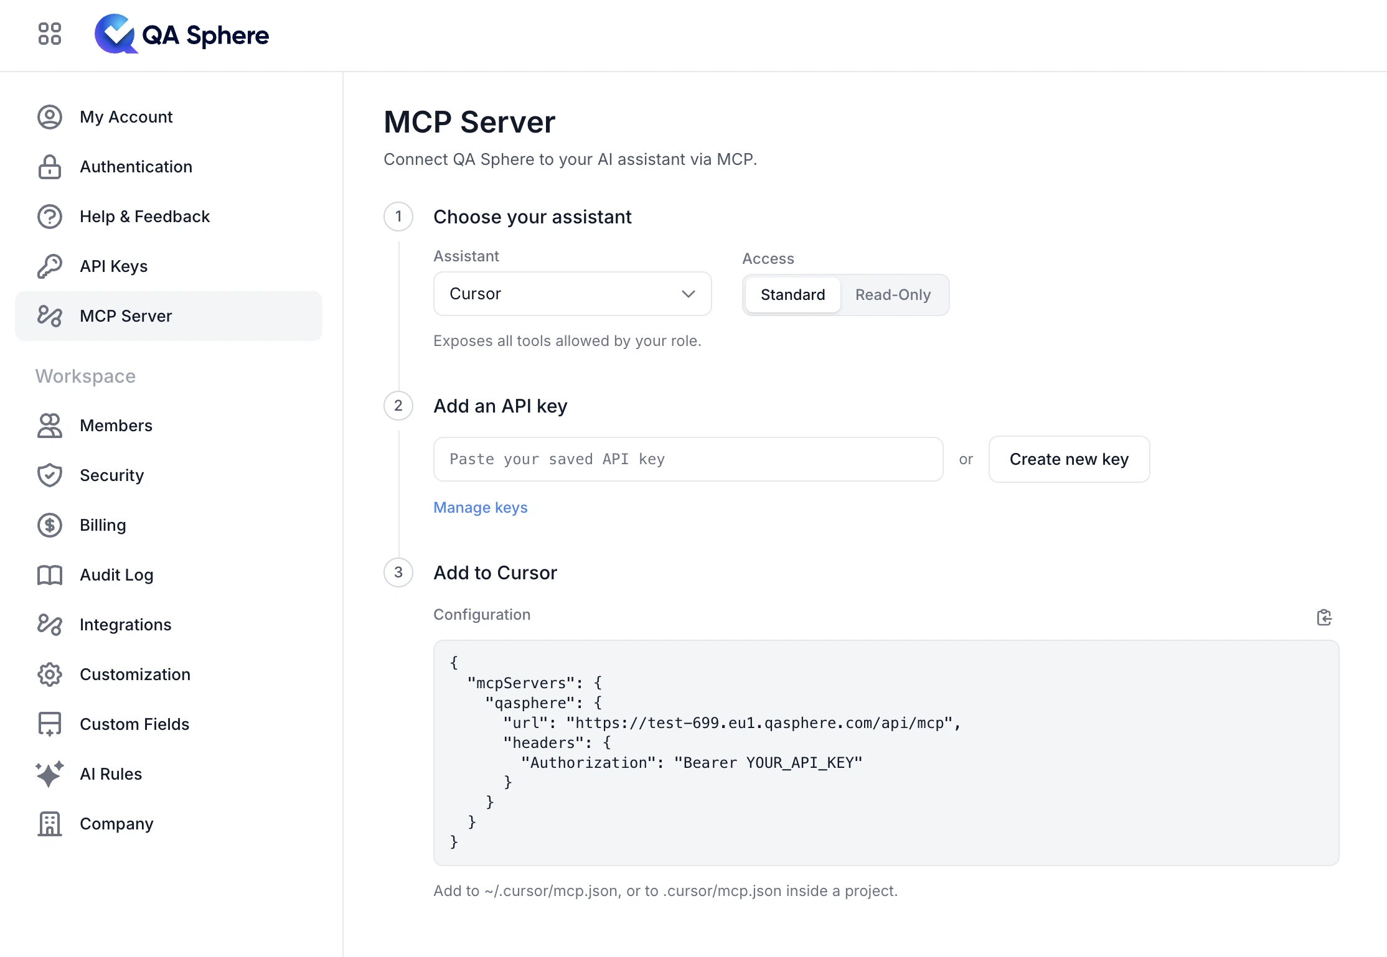Click the Assistant dropdown chevron arrow
This screenshot has width=1387, height=957.
pos(688,294)
